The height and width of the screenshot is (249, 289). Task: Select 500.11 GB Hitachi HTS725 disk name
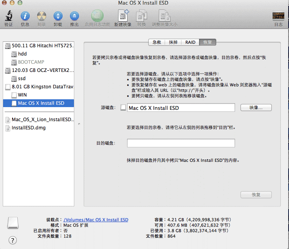43,46
